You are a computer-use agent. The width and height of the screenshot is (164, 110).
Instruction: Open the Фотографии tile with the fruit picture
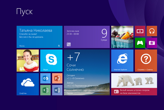click(x=122, y=37)
